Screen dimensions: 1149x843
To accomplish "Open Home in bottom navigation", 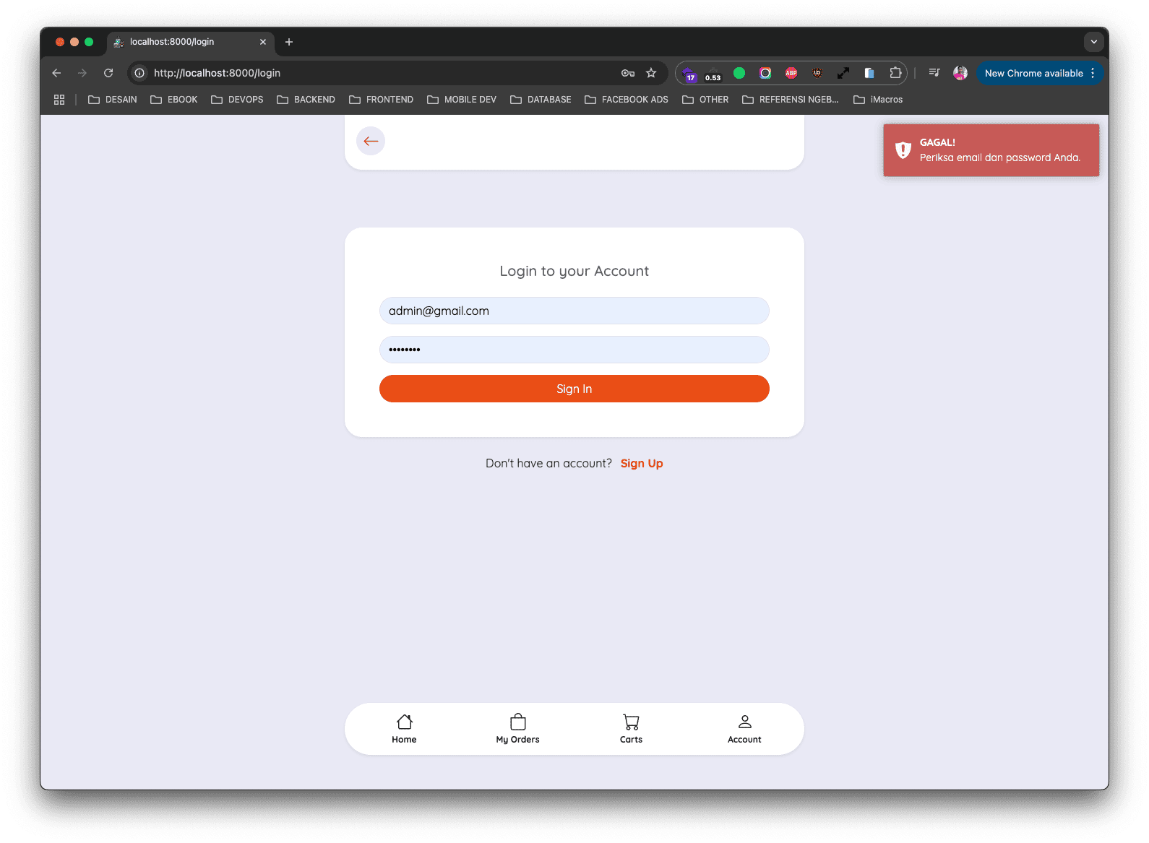I will point(404,728).
